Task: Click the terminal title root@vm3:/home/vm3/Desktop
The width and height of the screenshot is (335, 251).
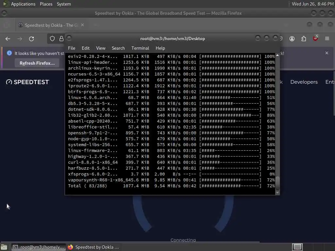Action: 172,39
